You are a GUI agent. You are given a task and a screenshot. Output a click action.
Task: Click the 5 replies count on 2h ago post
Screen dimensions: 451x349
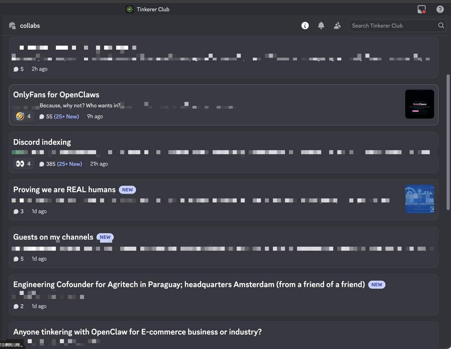(19, 69)
